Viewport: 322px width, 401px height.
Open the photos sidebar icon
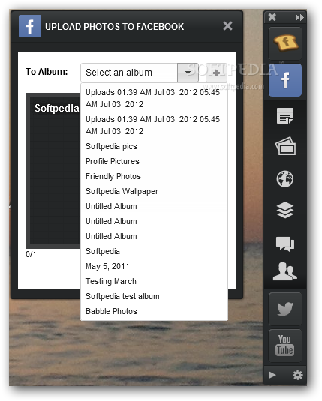(x=285, y=146)
